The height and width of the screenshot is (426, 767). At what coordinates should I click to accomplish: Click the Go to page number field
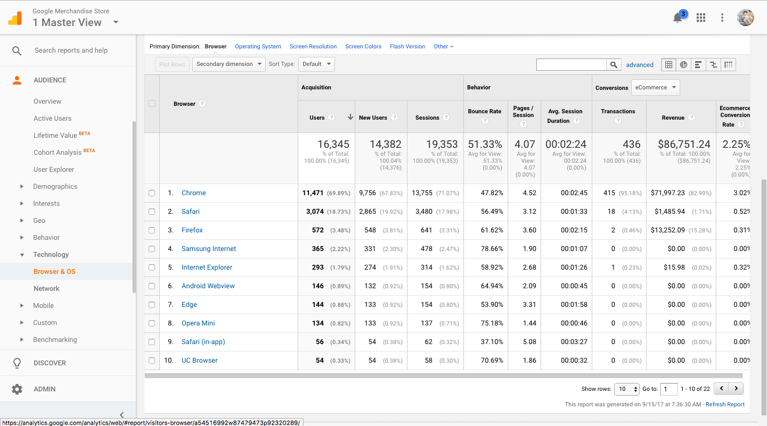coord(669,389)
